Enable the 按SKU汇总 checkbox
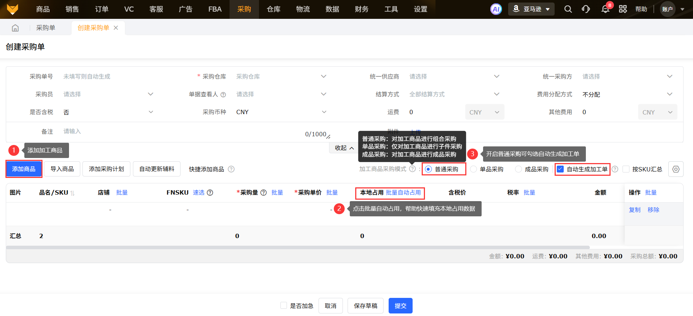The image size is (693, 316). 626,169
